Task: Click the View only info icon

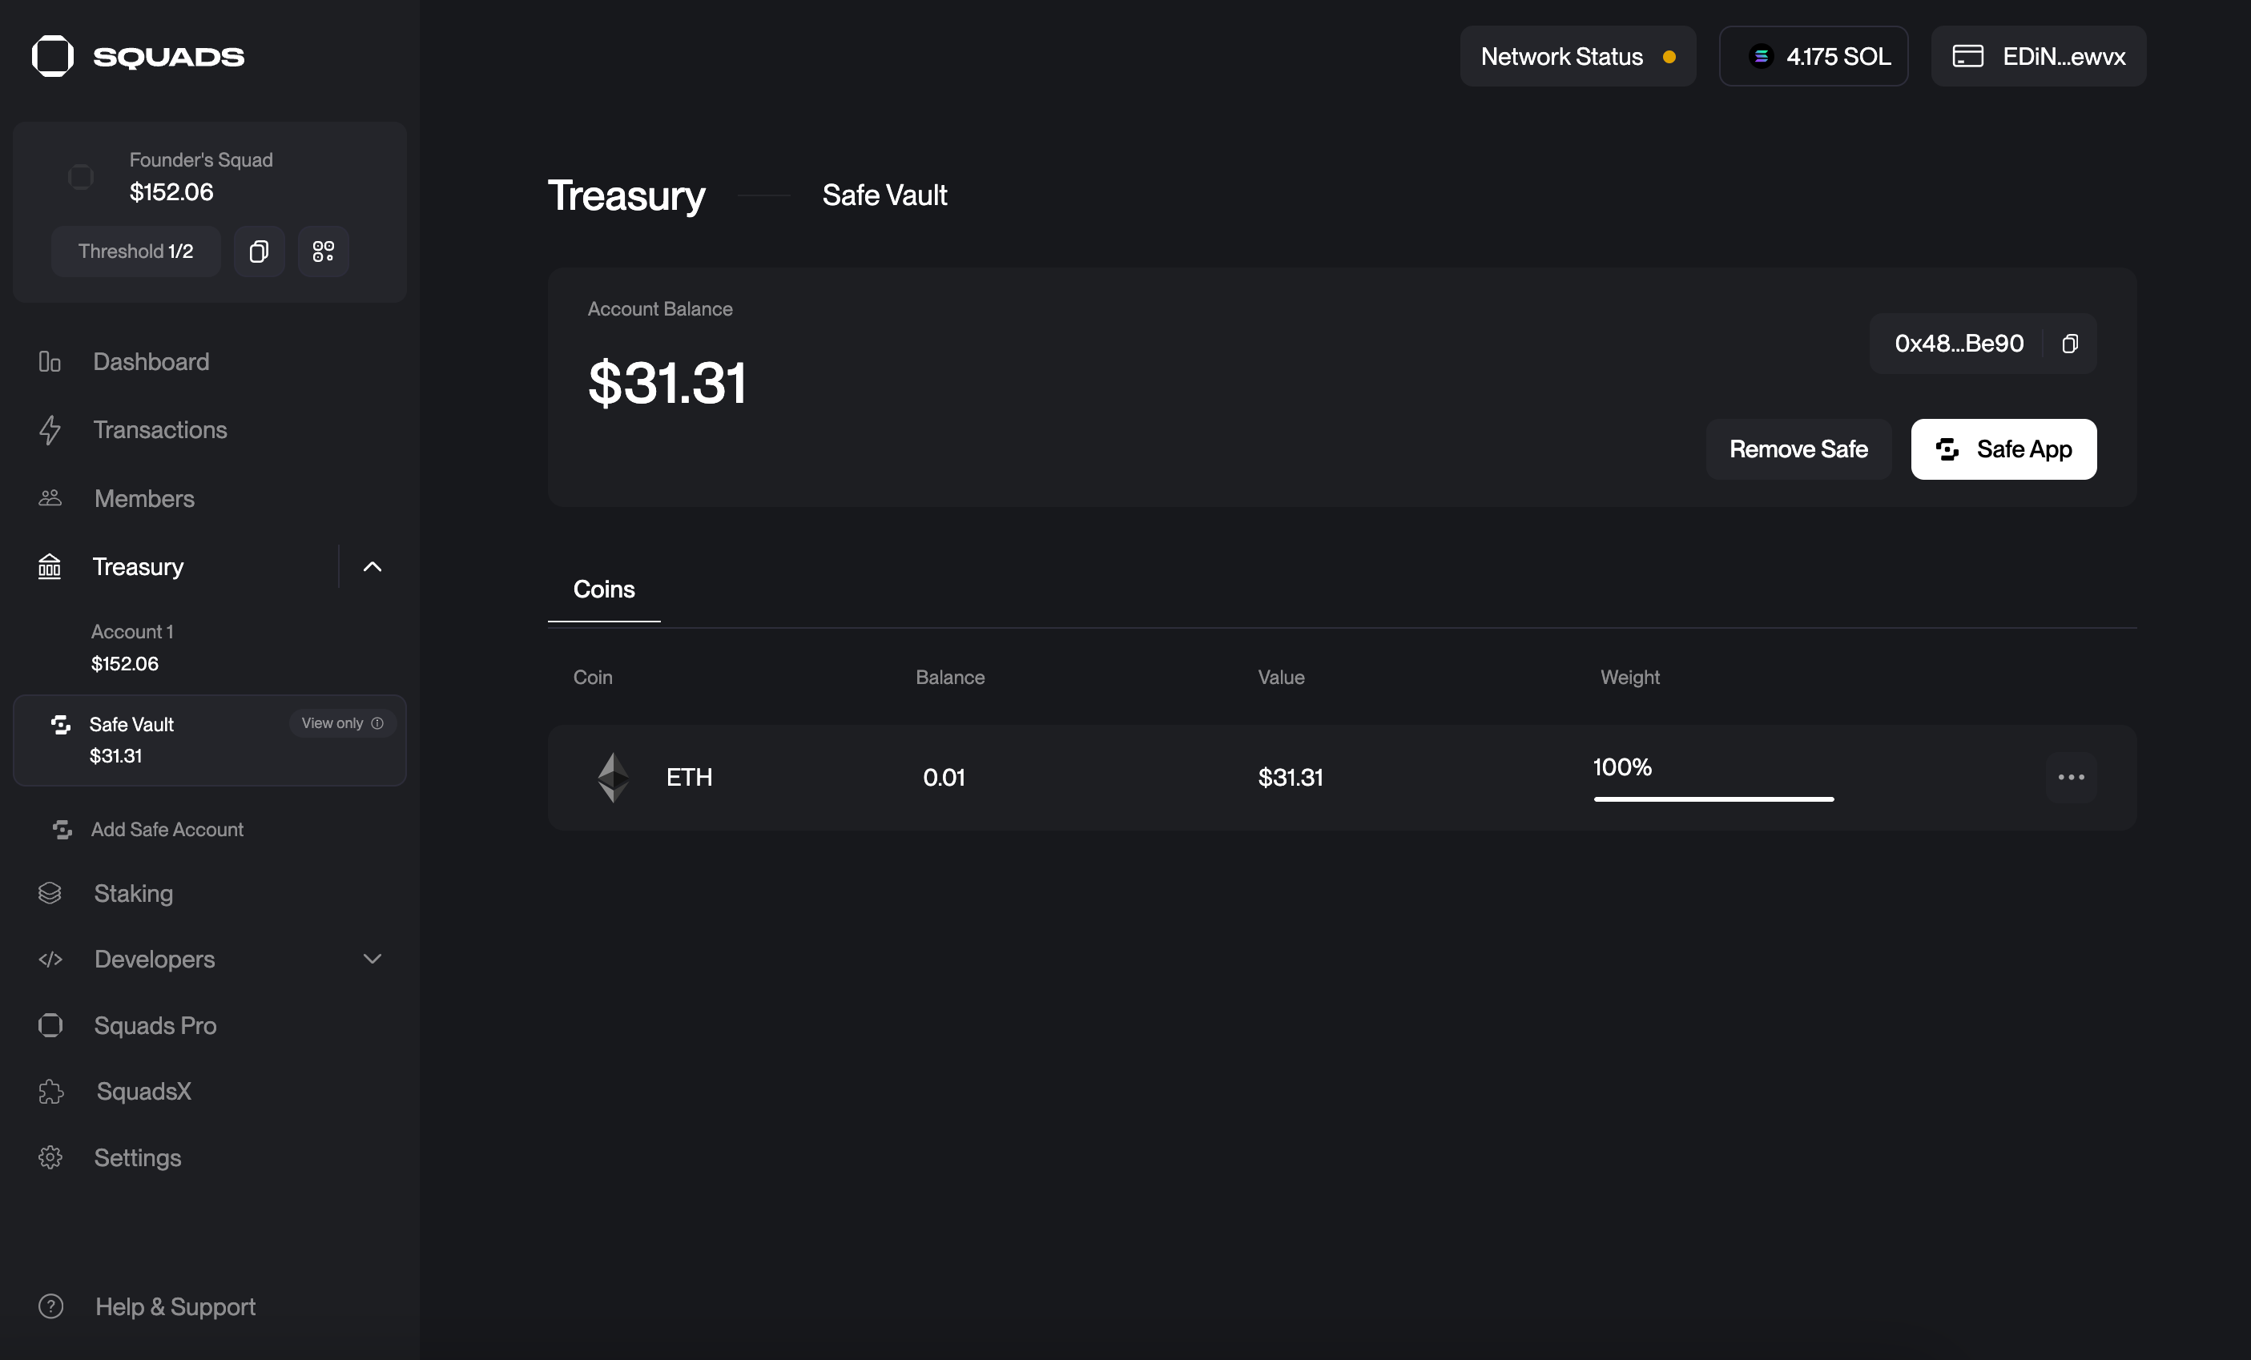Action: click(377, 723)
